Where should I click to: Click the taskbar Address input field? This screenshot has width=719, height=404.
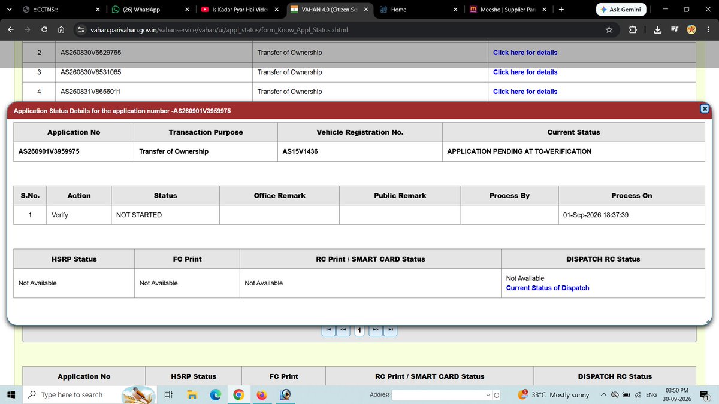click(439, 394)
